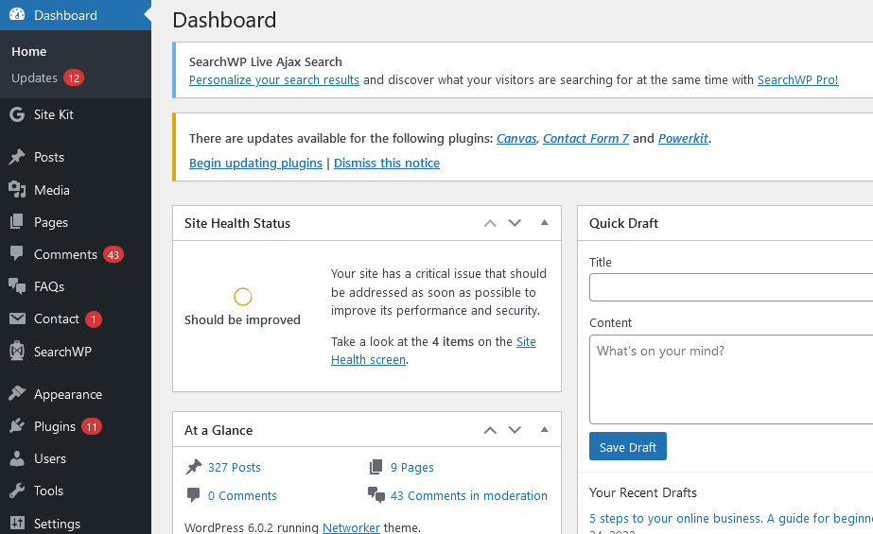Open 43 Comments in moderation link
The image size is (873, 534).
coord(468,495)
